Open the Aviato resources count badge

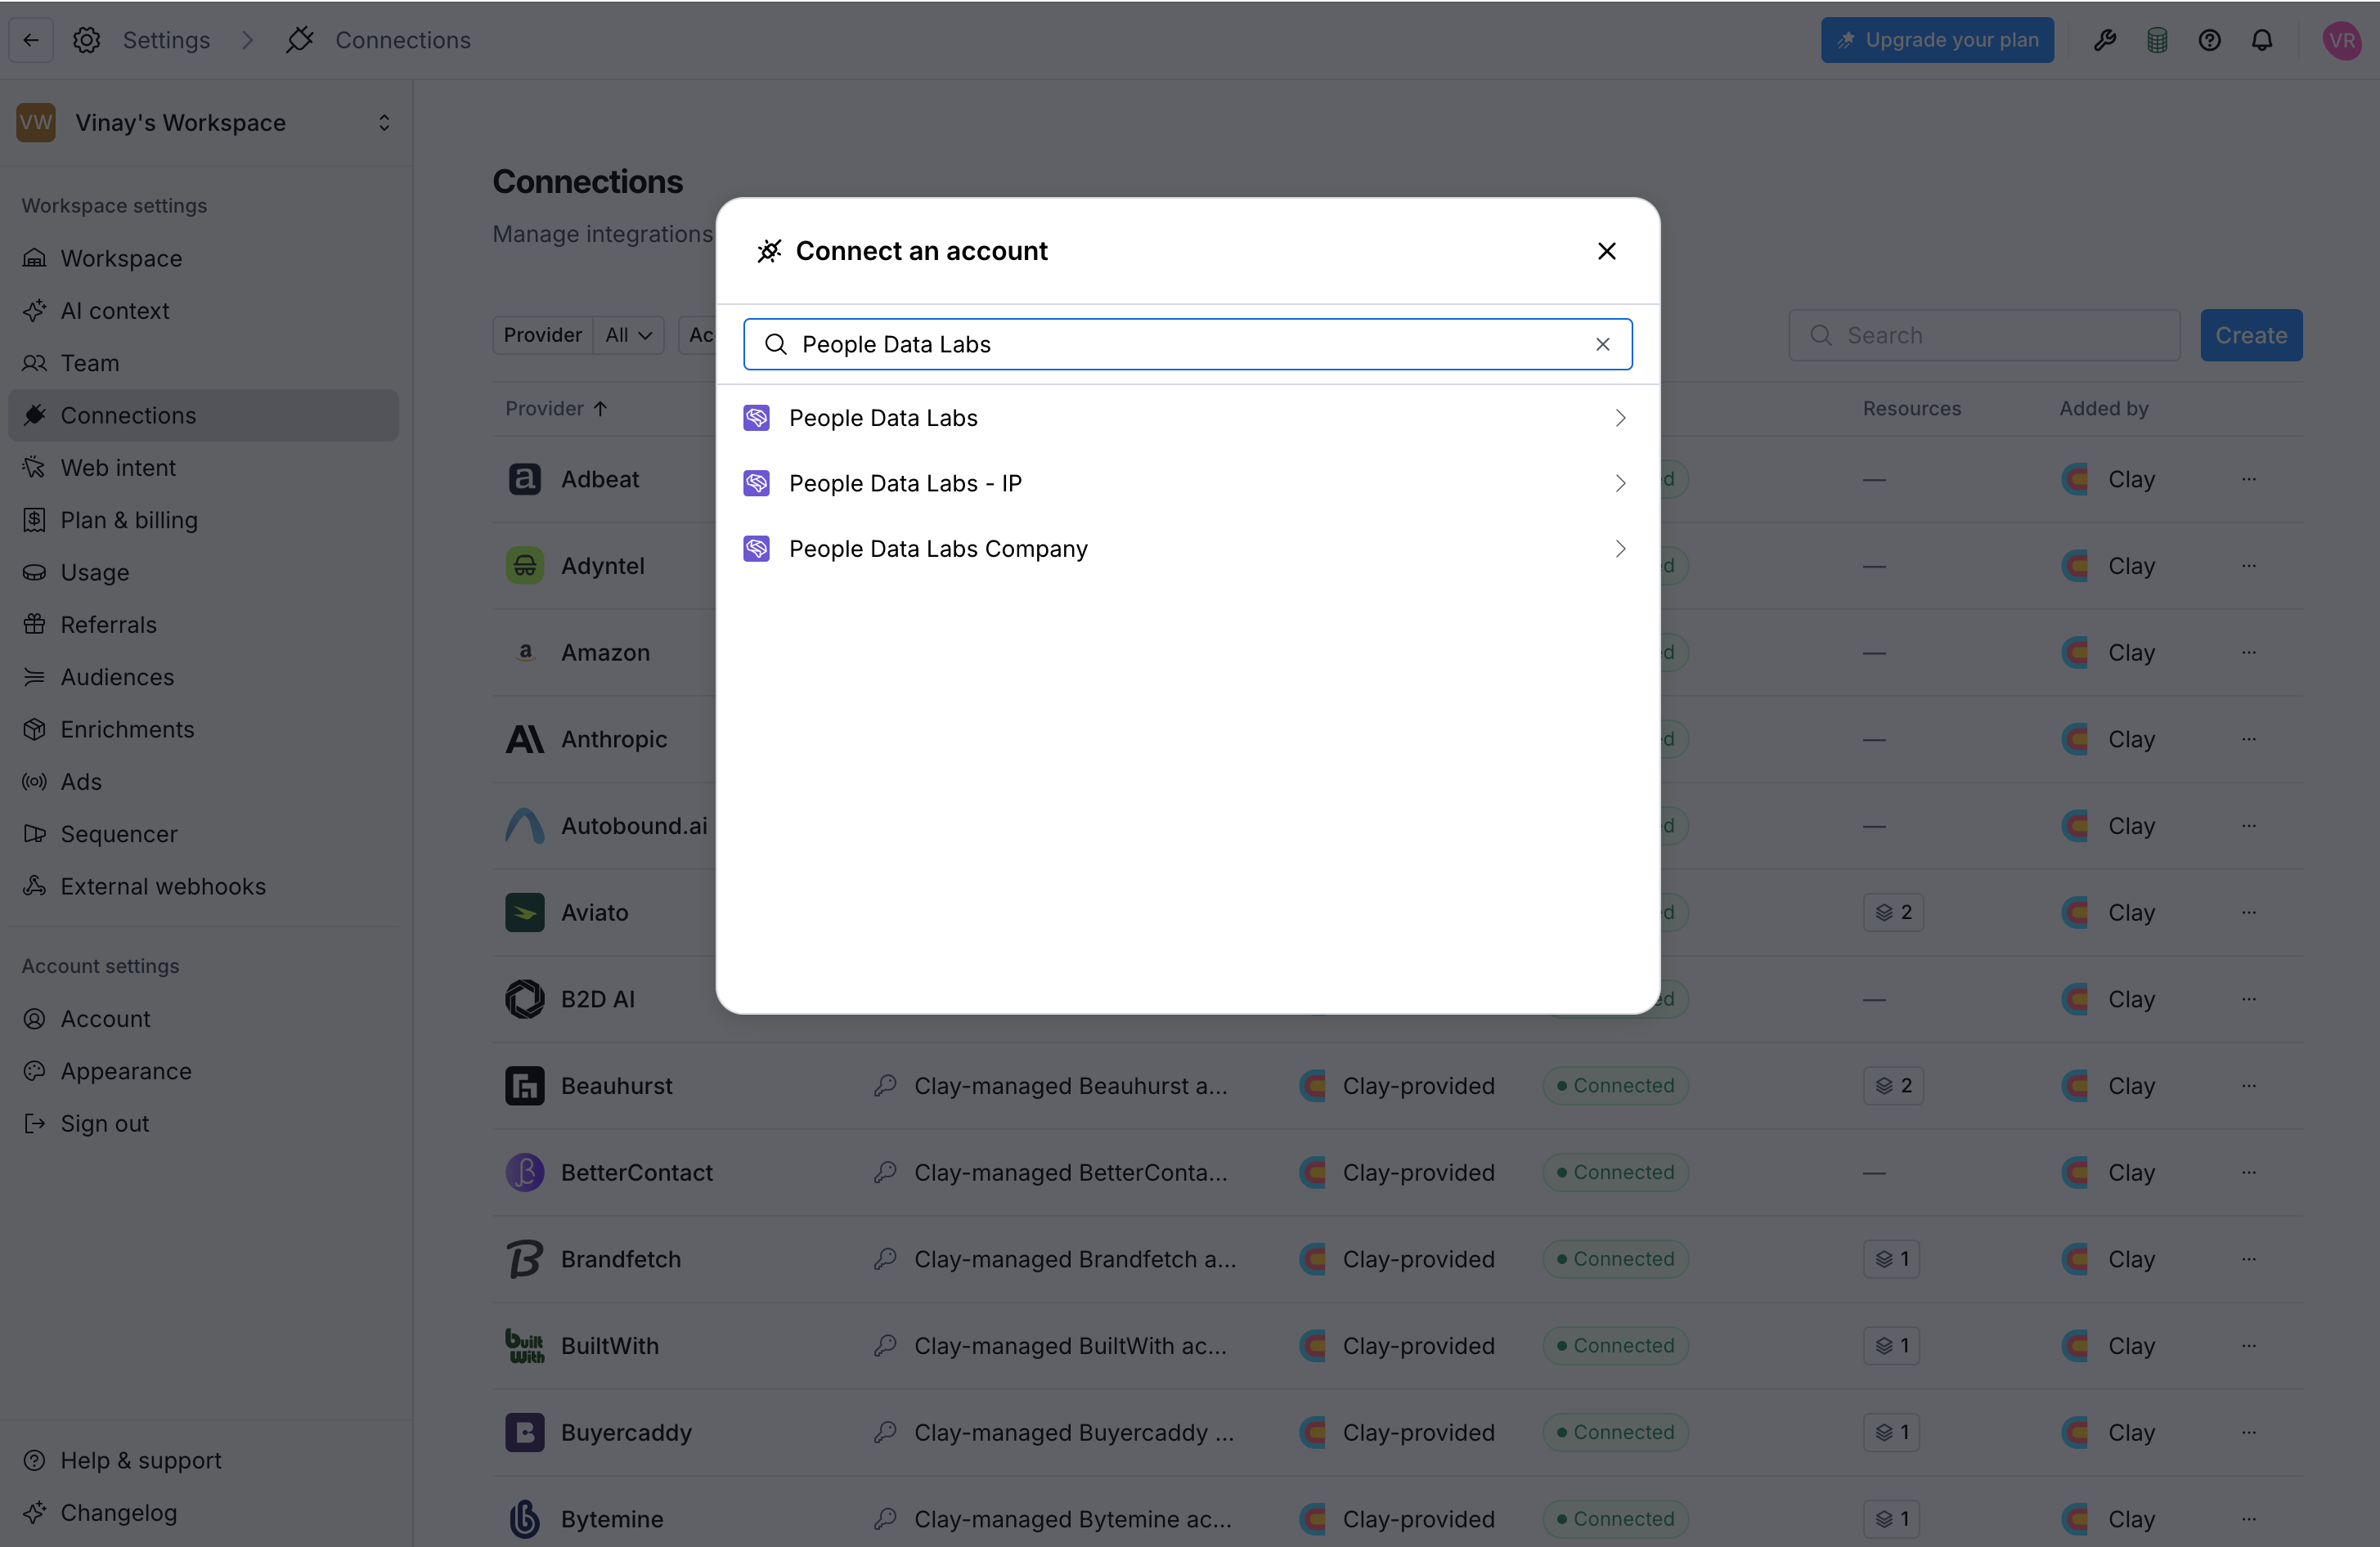(x=1893, y=912)
